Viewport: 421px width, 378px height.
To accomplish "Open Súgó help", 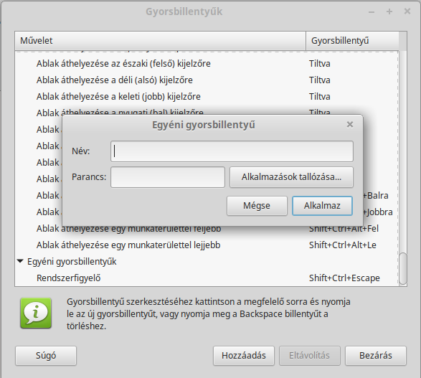I will [x=46, y=356].
